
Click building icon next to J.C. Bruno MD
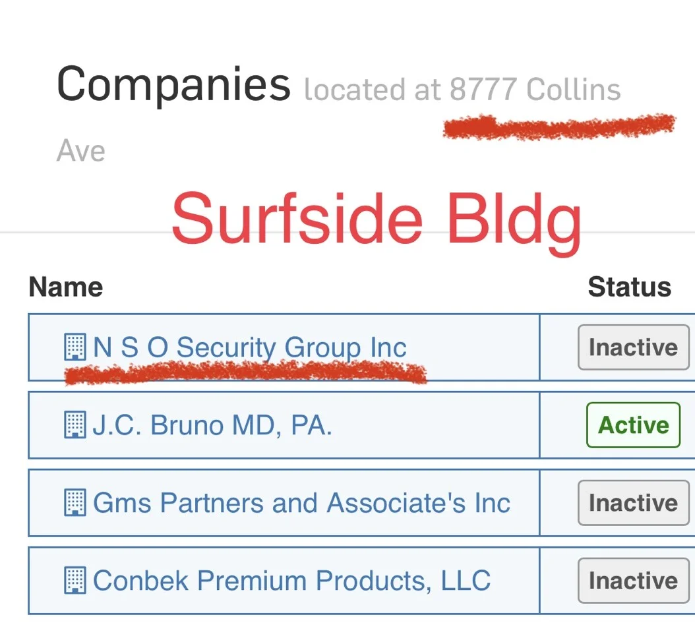[x=75, y=425]
